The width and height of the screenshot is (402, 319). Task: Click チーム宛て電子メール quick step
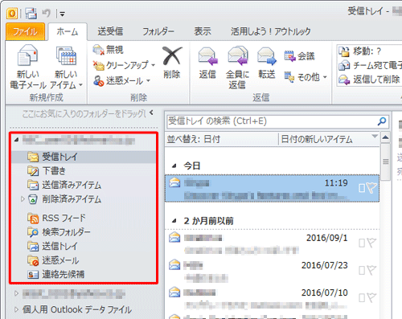pos(370,65)
